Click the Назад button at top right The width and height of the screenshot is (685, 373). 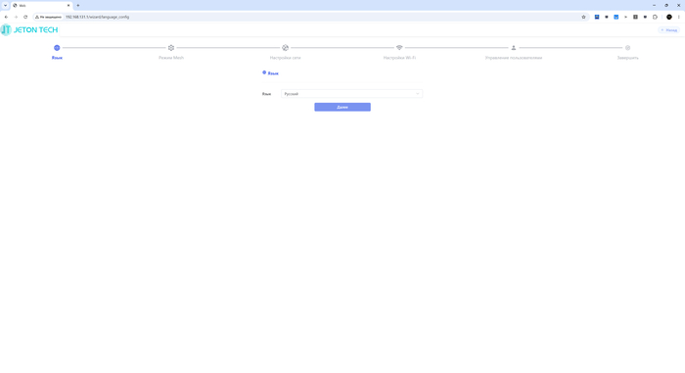669,30
